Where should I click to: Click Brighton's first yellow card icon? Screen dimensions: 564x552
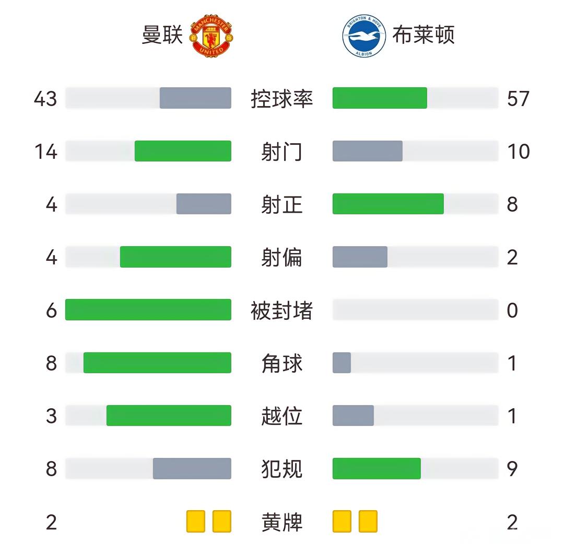coord(342,521)
